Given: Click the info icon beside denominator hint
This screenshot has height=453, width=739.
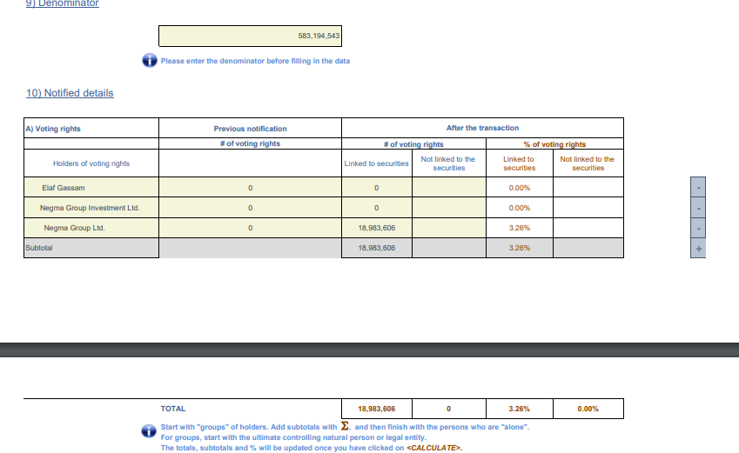Looking at the screenshot, I should point(150,60).
